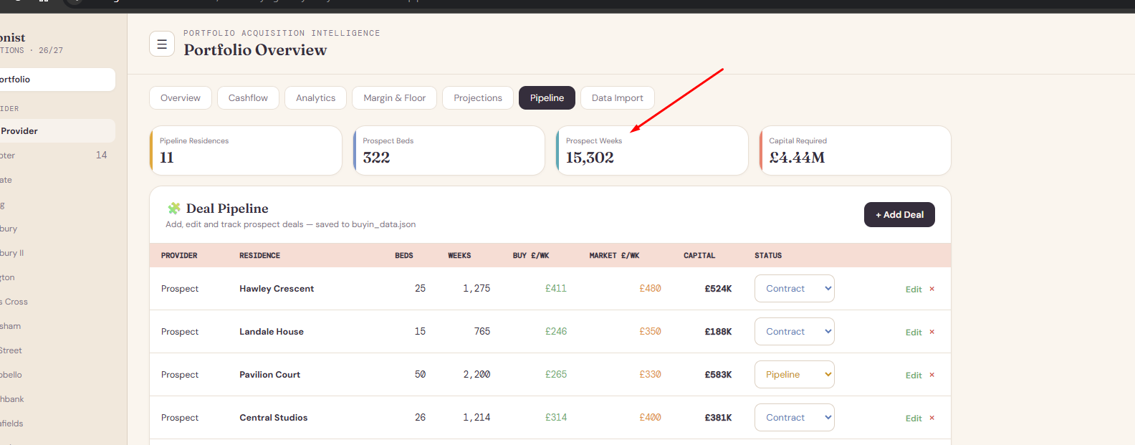Open the status dropdown for Landale House
1135x445 pixels.
[x=795, y=332]
